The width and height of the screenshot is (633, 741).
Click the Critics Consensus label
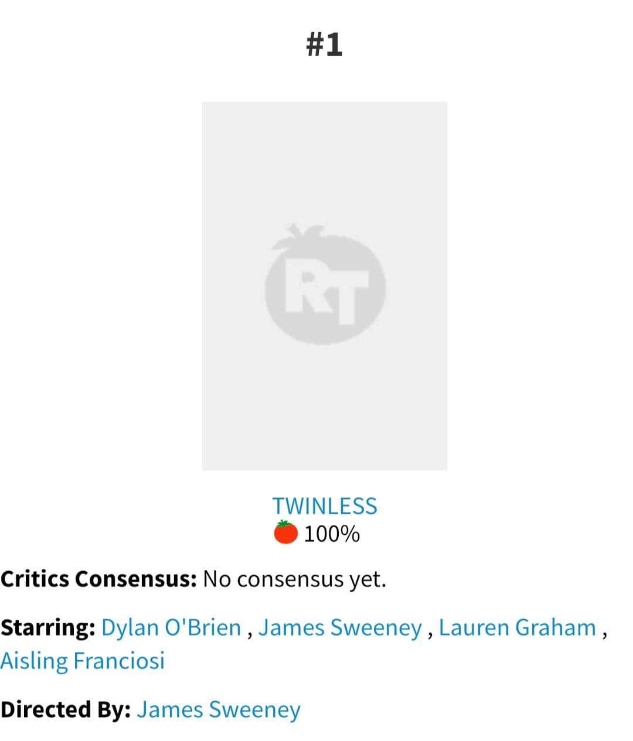tap(98, 579)
